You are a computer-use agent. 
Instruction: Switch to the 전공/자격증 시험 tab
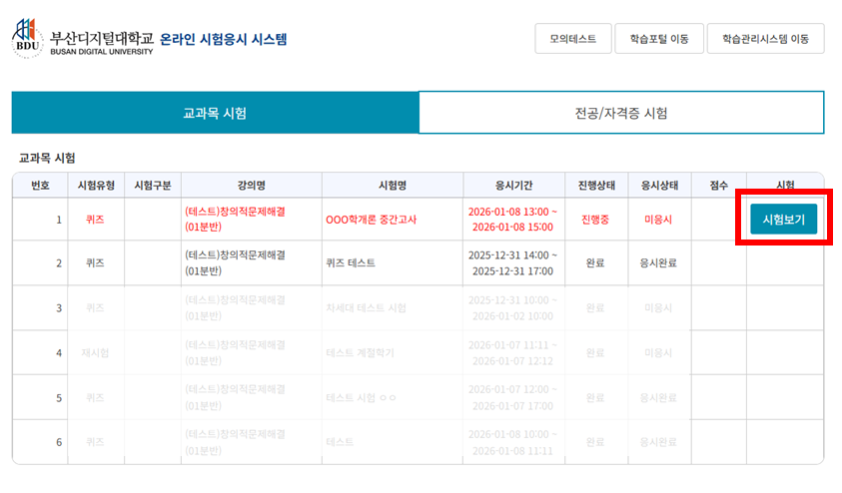point(620,113)
